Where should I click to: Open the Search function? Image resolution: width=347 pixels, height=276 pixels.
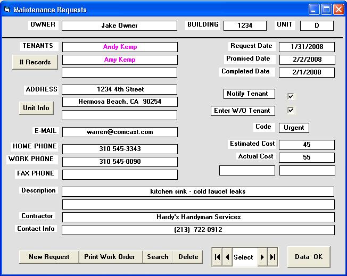(x=158, y=257)
